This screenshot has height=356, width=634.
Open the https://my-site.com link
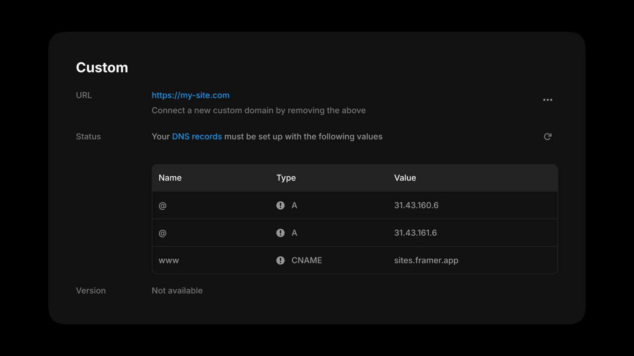(190, 95)
